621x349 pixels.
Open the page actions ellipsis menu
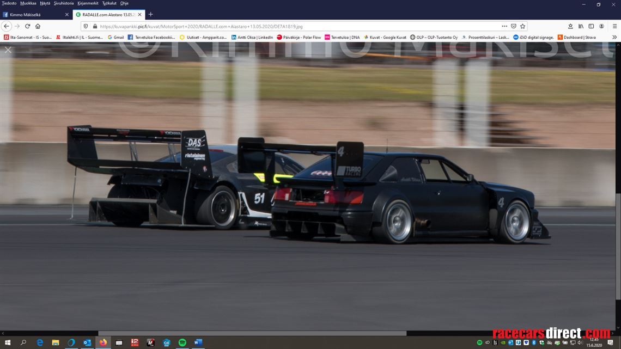pos(504,26)
